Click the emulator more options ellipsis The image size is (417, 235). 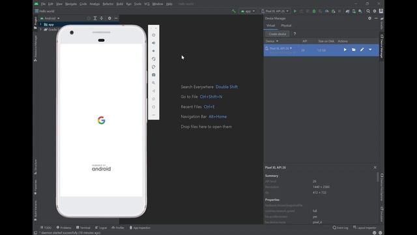click(154, 115)
